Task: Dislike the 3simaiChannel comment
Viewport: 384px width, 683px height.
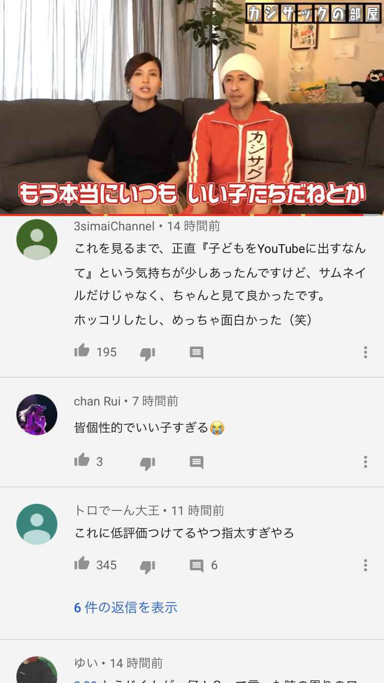Action: pyautogui.click(x=147, y=353)
